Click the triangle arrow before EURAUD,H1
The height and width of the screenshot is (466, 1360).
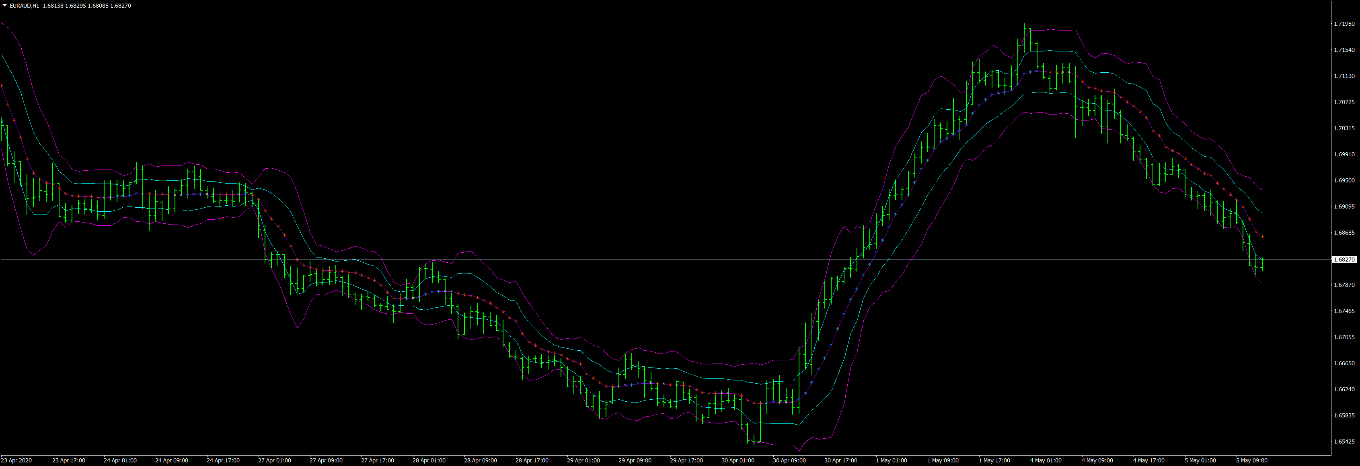(5, 6)
